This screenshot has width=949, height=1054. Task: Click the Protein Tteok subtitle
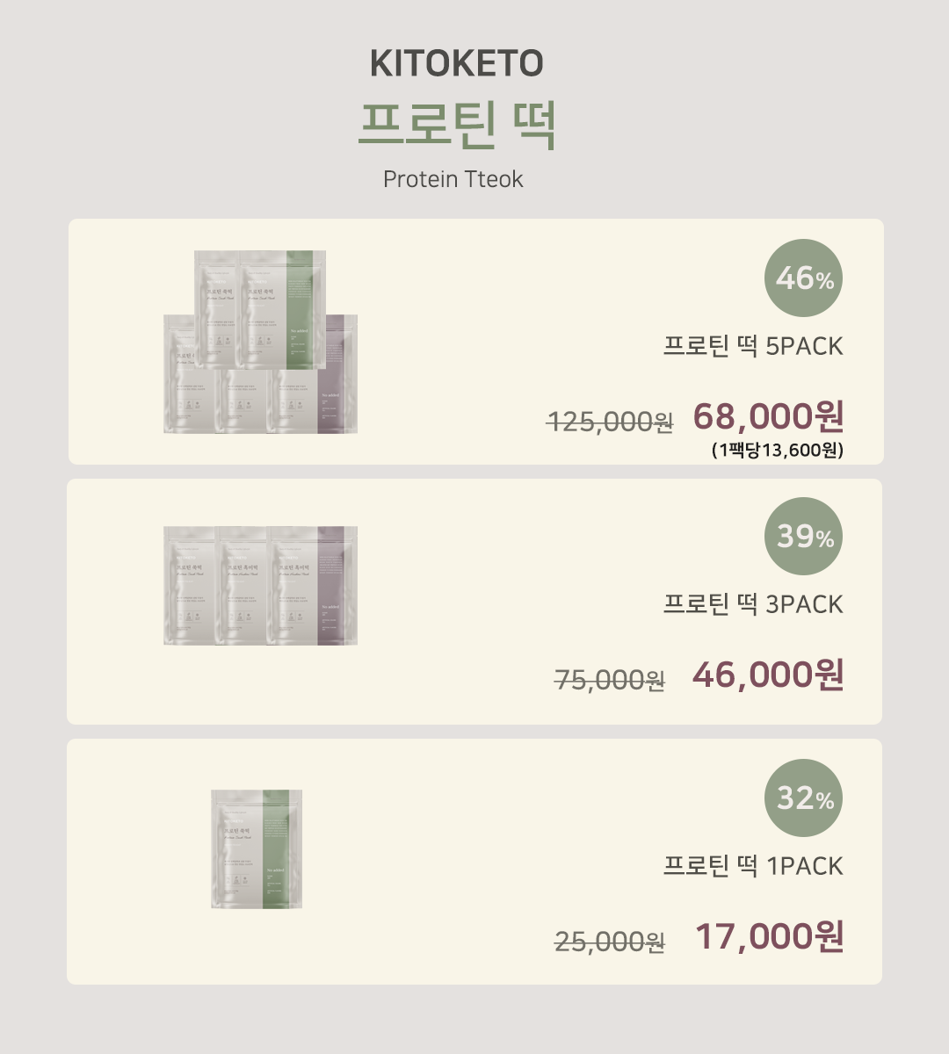[453, 179]
